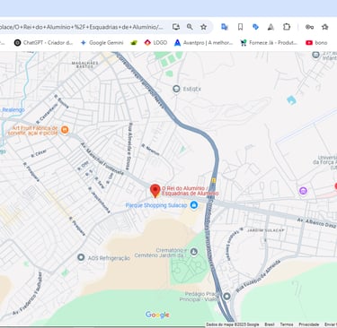Select the red O Rei do Alumínio pin
Screen dimensions: 337x328
tap(155, 191)
